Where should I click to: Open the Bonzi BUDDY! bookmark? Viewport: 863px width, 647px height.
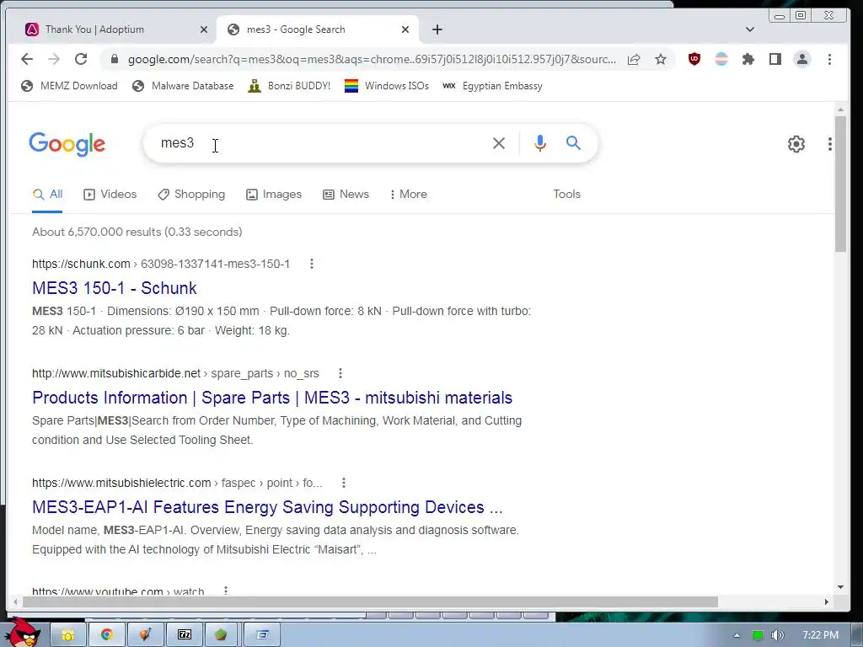click(x=289, y=86)
